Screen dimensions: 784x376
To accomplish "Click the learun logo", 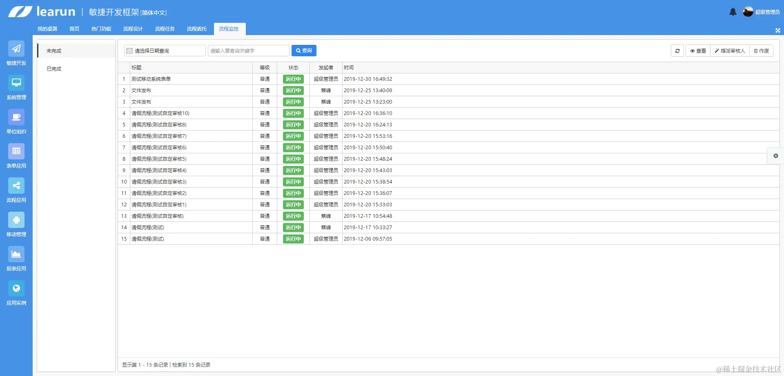I will pos(42,12).
